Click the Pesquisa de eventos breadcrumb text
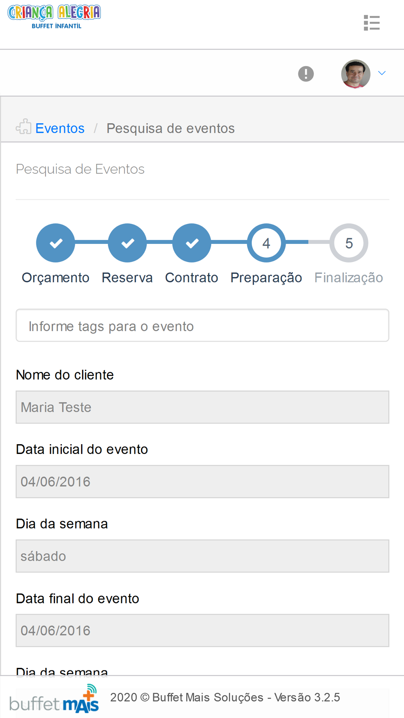 [170, 128]
